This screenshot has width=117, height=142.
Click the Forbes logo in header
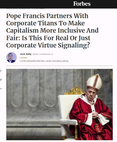[82, 4]
